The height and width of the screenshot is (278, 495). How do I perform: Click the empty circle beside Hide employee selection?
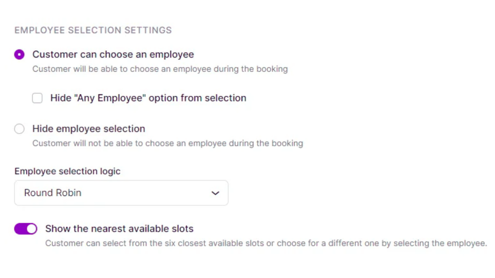[19, 129]
